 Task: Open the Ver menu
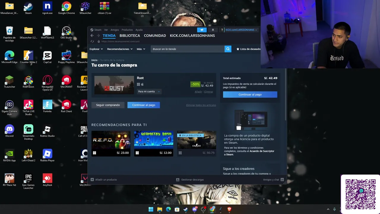pos(106,30)
